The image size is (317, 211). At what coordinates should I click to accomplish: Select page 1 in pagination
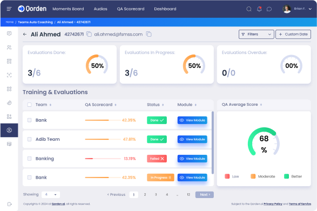click(133, 195)
